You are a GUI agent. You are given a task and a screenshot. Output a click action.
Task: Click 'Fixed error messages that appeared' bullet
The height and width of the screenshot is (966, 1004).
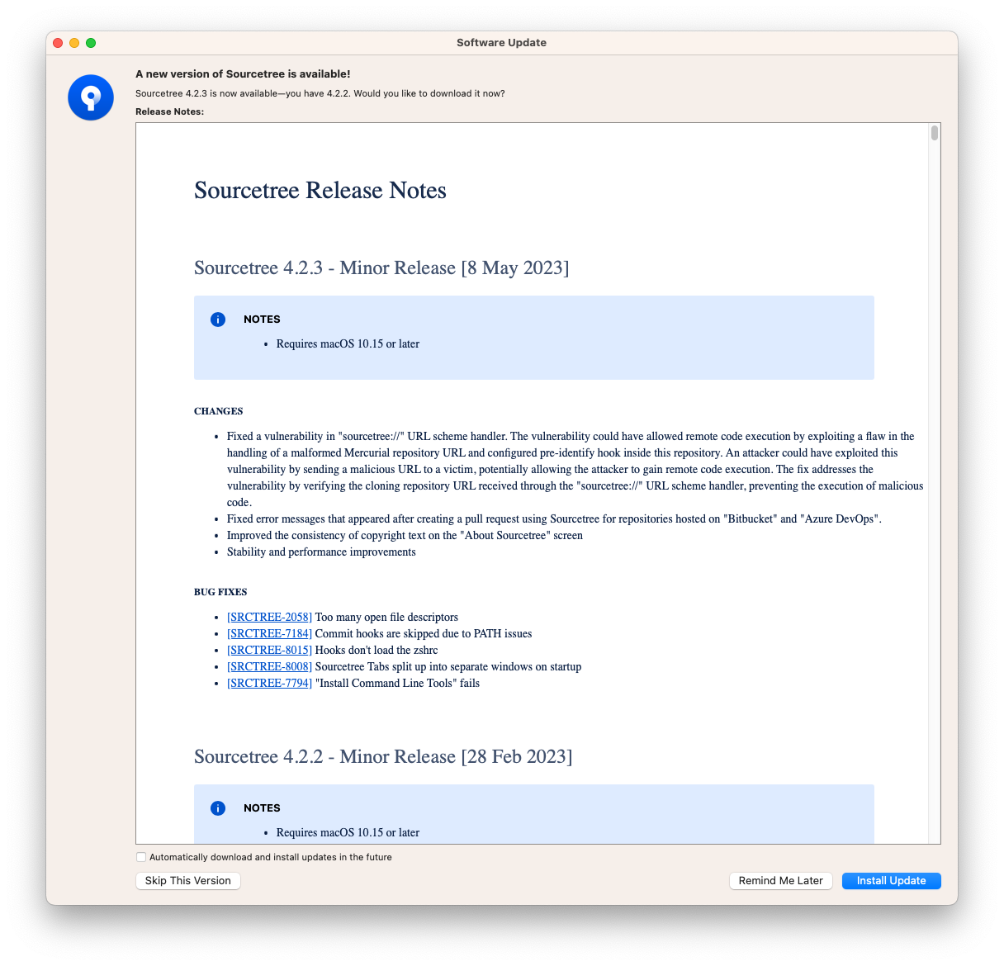(554, 519)
